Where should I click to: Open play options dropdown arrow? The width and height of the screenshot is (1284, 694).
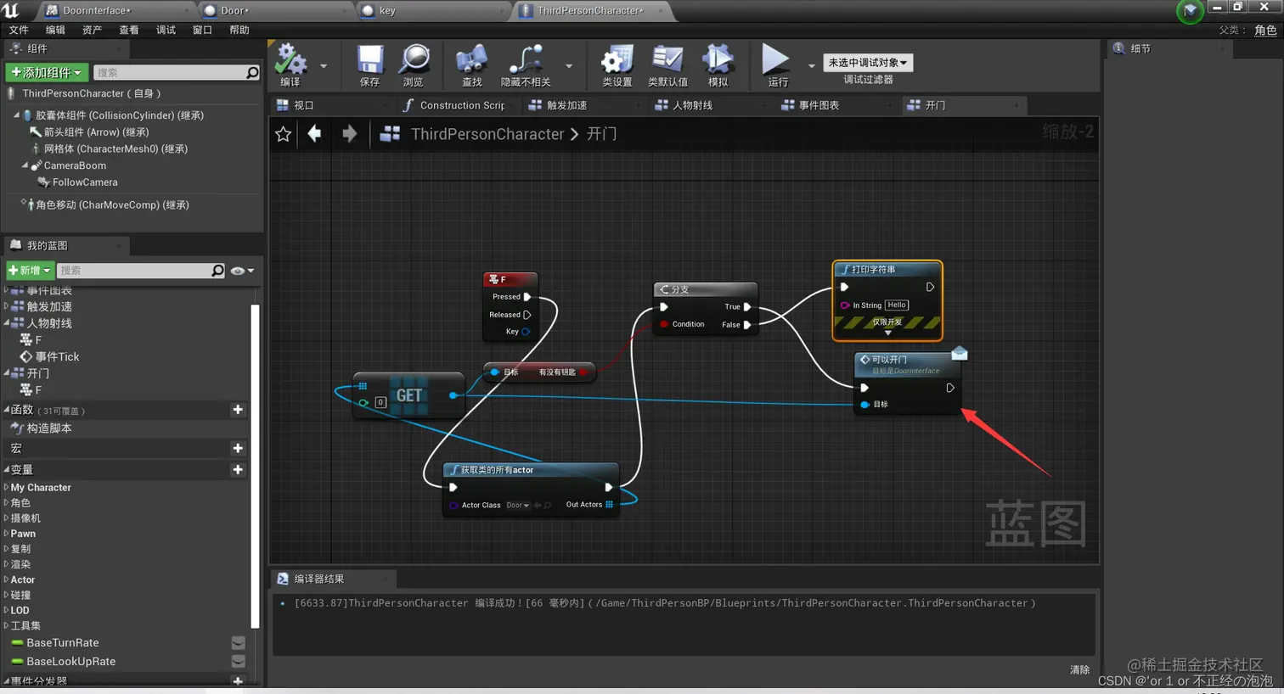pos(812,65)
